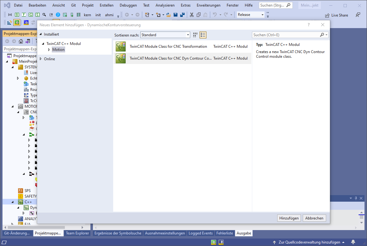367x246 pixels.
Task: Click the Redo arrow icon
Action: [226, 15]
